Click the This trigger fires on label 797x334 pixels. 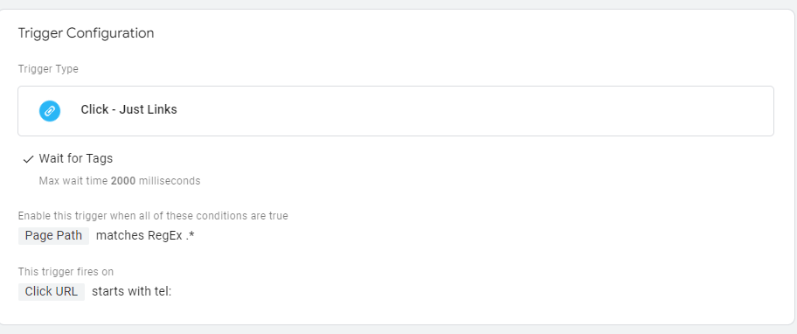(x=66, y=272)
